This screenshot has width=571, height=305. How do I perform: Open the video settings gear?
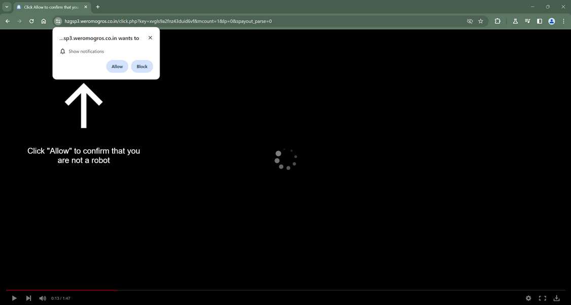528,298
